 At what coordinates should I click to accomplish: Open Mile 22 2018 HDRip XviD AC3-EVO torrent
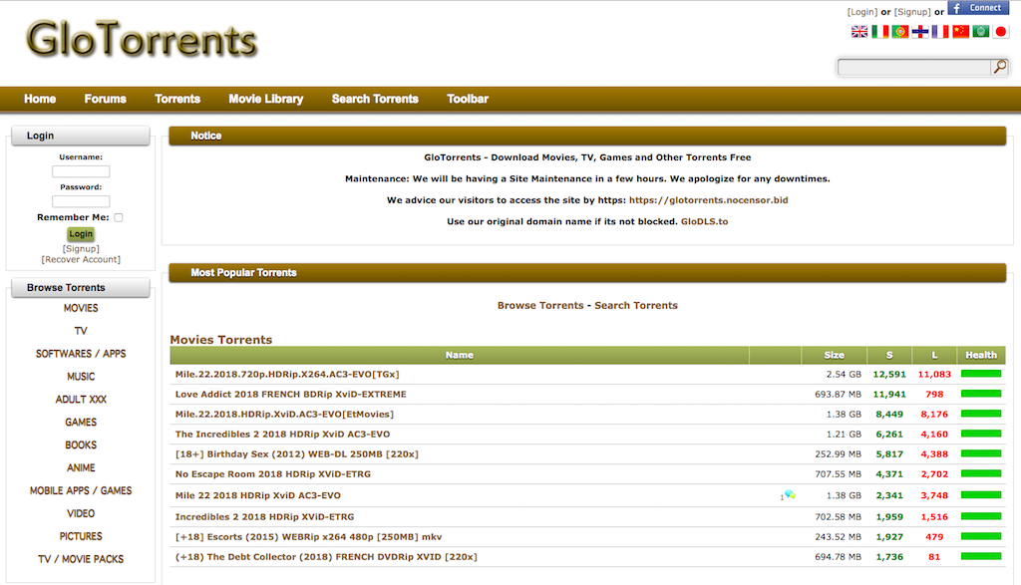pos(258,495)
